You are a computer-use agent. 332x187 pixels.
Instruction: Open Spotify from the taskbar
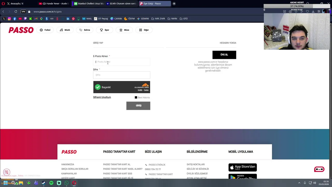pos(51,183)
